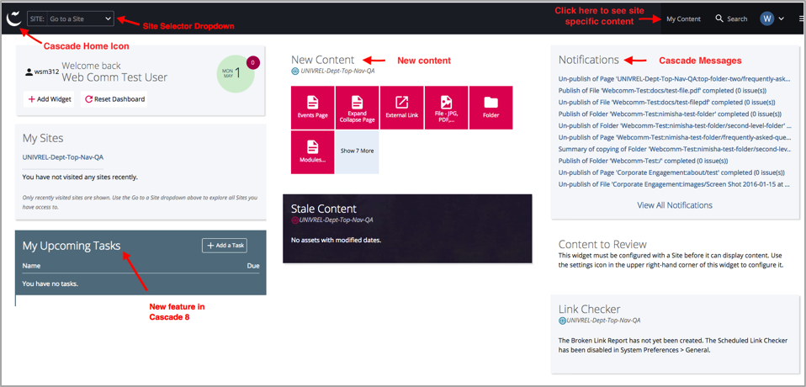Image resolution: width=806 pixels, height=387 pixels.
Task: Create a new File - JPG, PDF asset
Action: click(446, 108)
